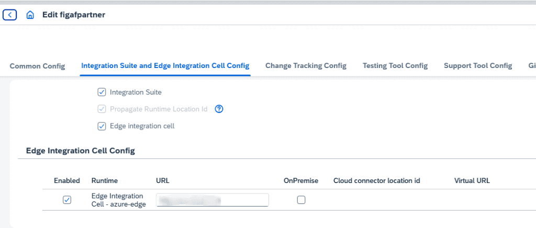Click the OnPremise column header

click(301, 180)
